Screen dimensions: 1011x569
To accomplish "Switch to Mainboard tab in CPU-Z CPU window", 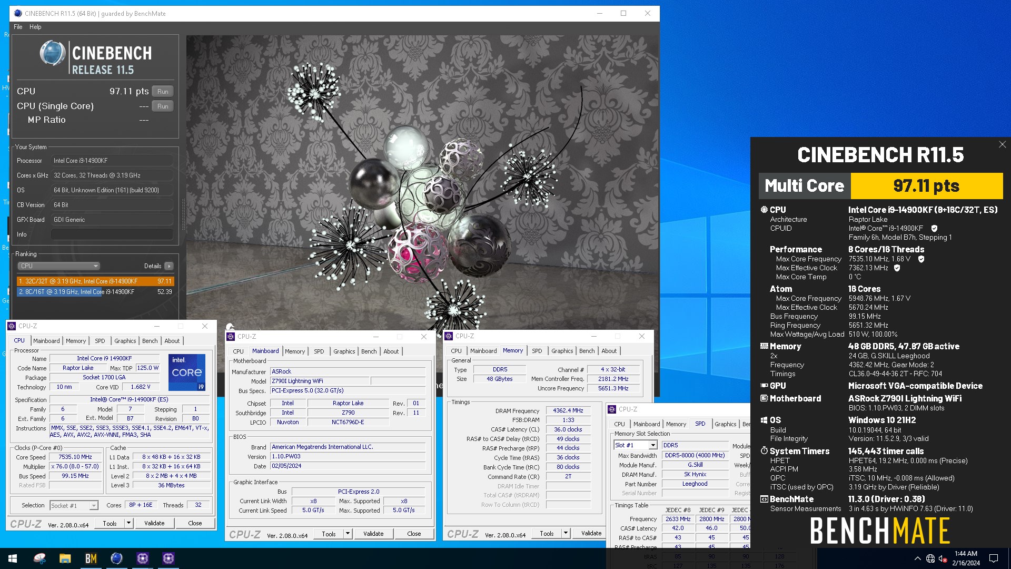I will tap(46, 341).
